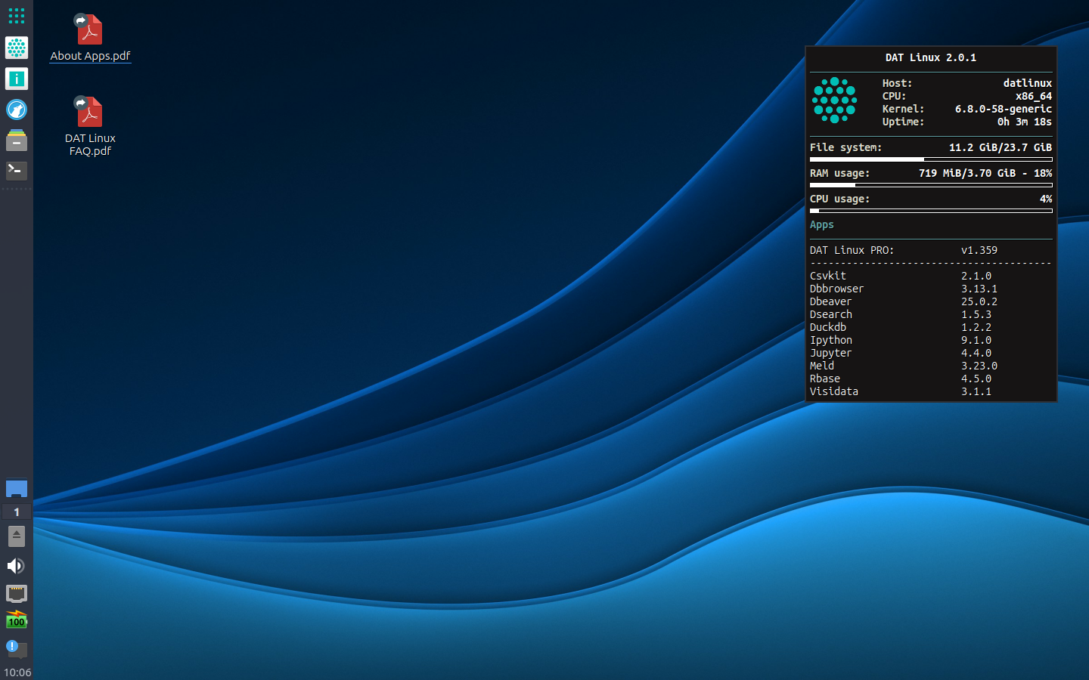Open the applications grid menu
The image size is (1089, 680).
point(16,15)
